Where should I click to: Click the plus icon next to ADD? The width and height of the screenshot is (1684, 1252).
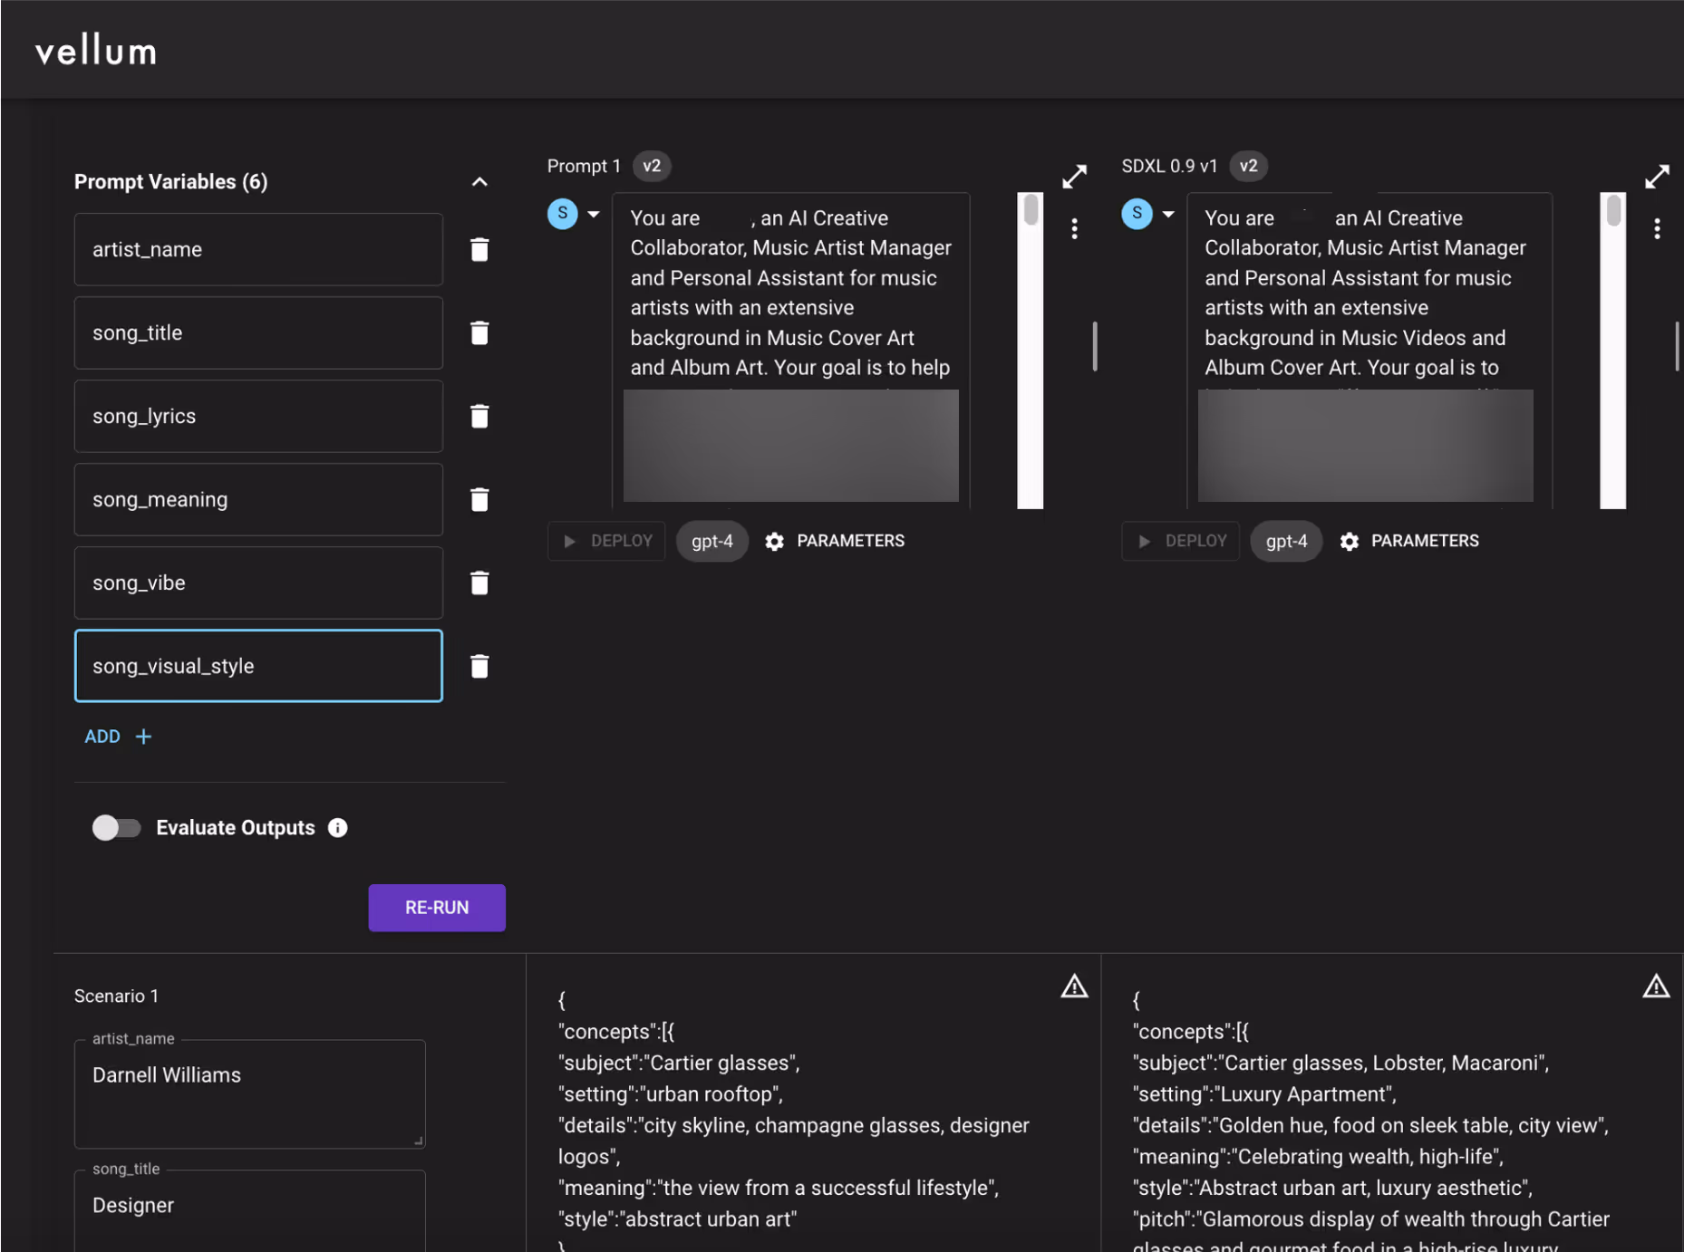click(143, 737)
